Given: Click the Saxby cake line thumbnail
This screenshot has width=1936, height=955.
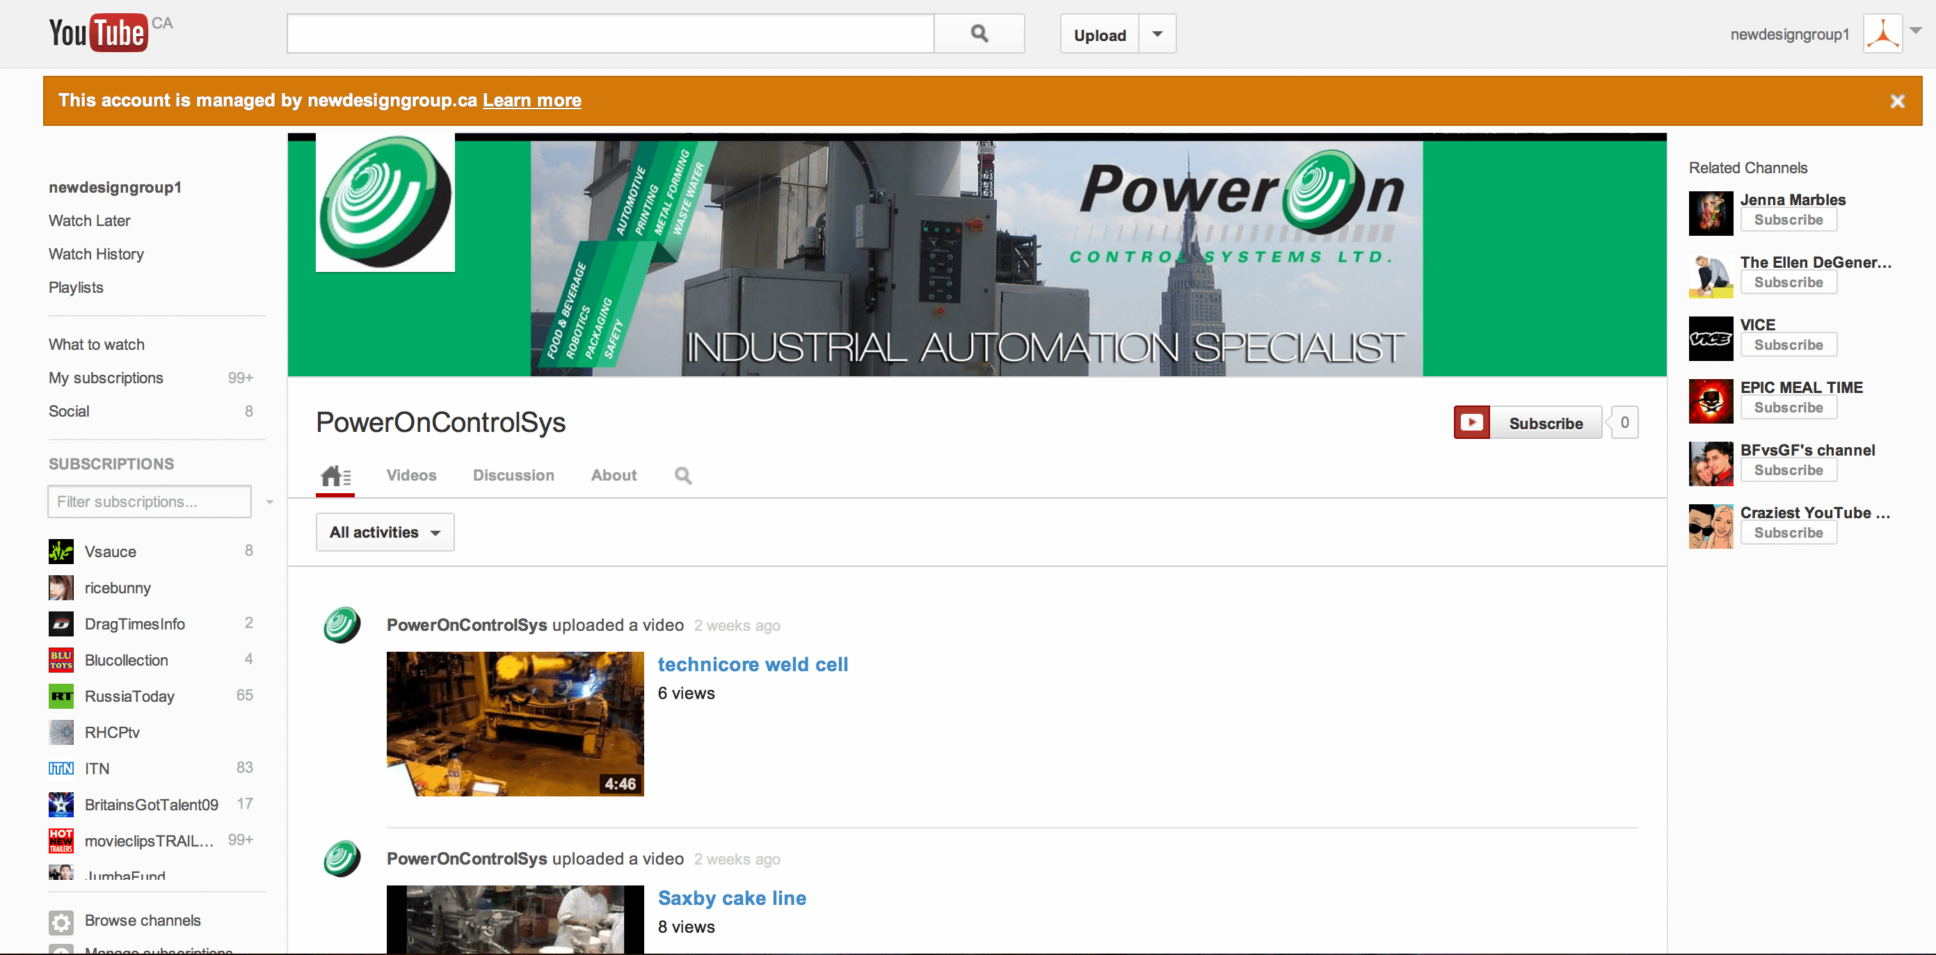Looking at the screenshot, I should tap(515, 920).
